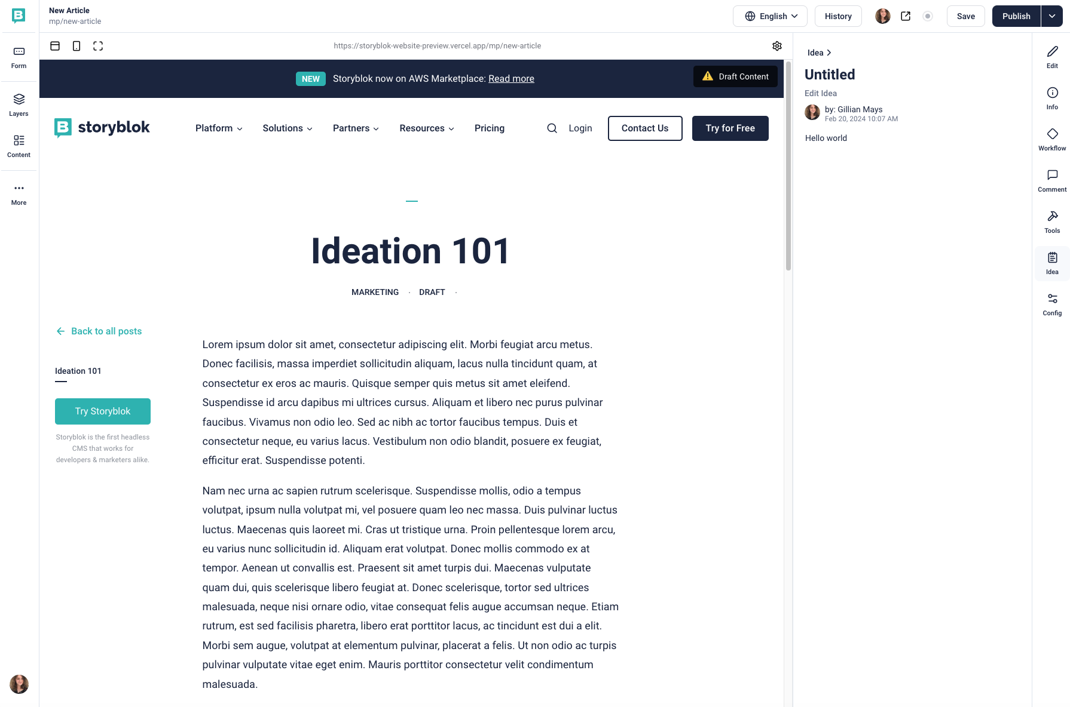The height and width of the screenshot is (707, 1070).
Task: Expand the Solutions navigation menu
Action: click(x=288, y=128)
